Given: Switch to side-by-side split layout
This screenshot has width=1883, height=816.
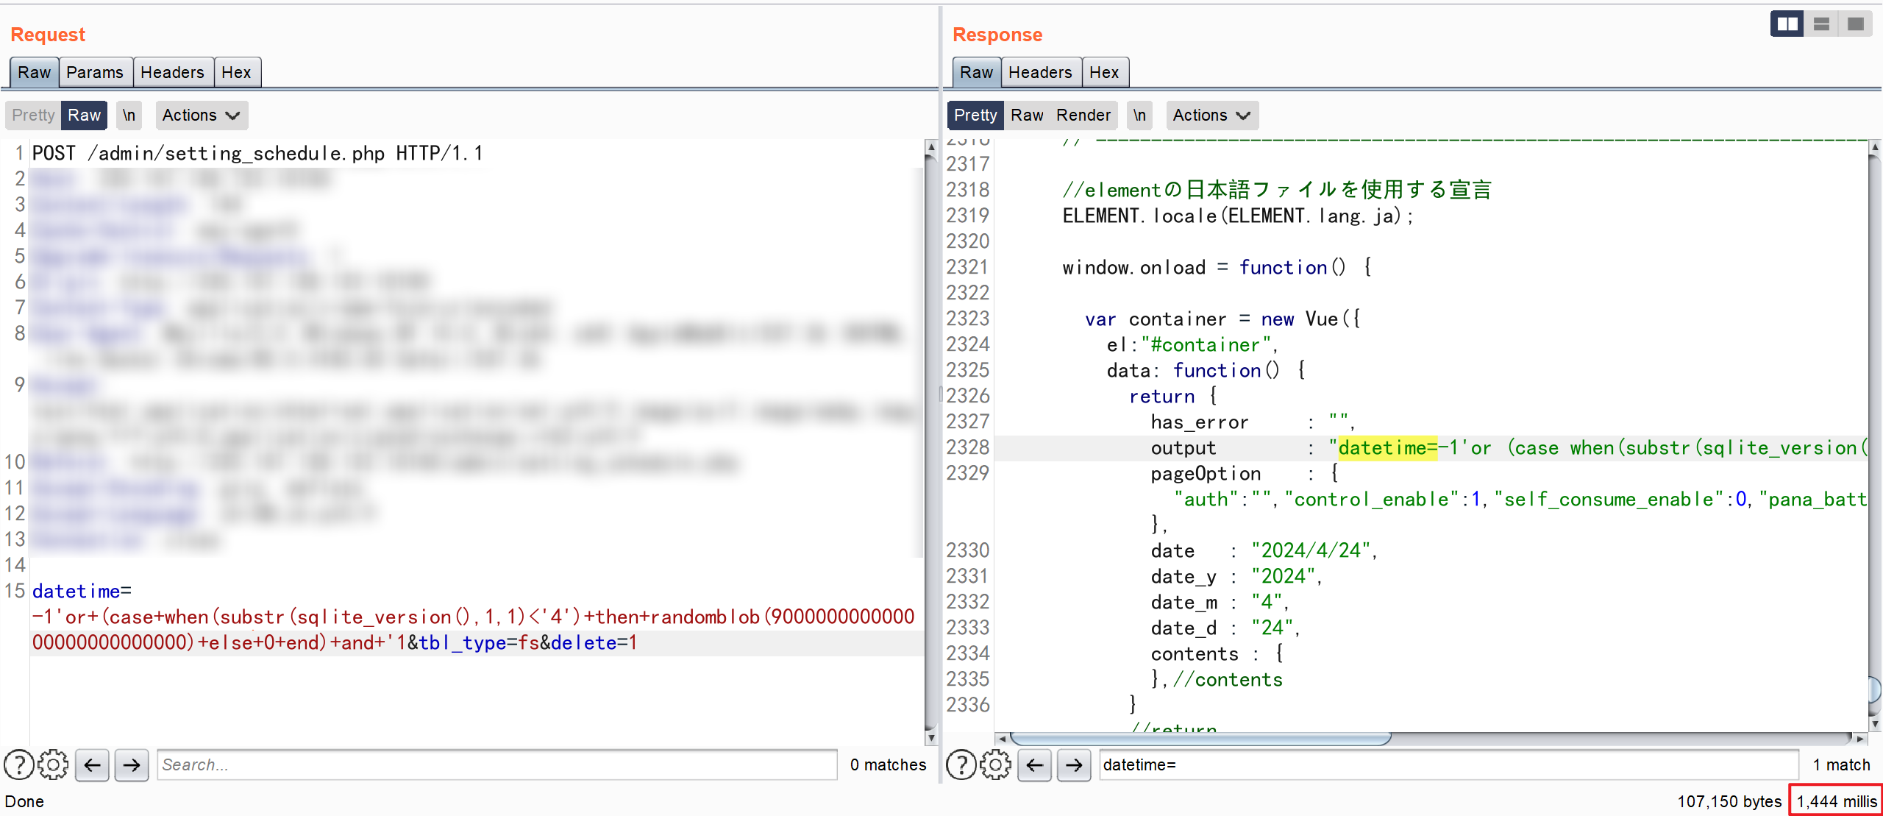Looking at the screenshot, I should (1787, 24).
